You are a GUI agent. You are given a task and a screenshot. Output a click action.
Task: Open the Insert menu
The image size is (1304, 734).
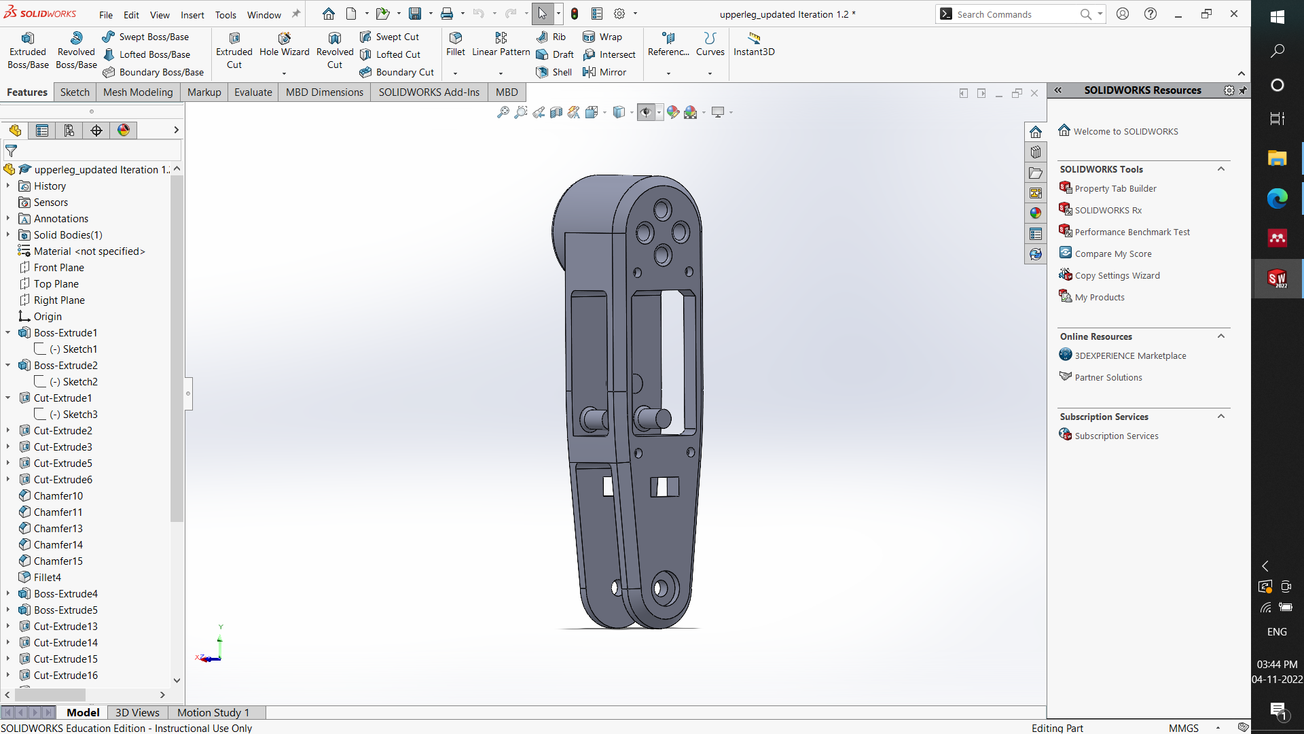192,14
